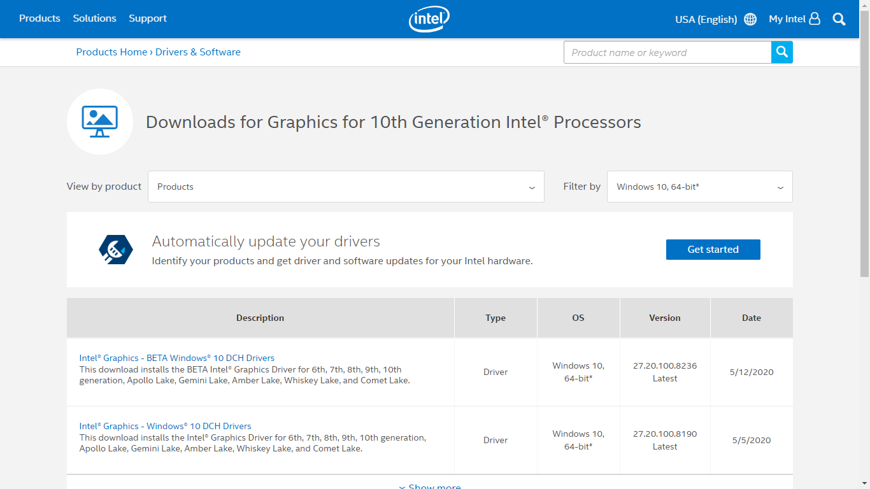This screenshot has height=489, width=870.
Task: Click the globe icon next to USA (English)
Action: click(x=750, y=18)
